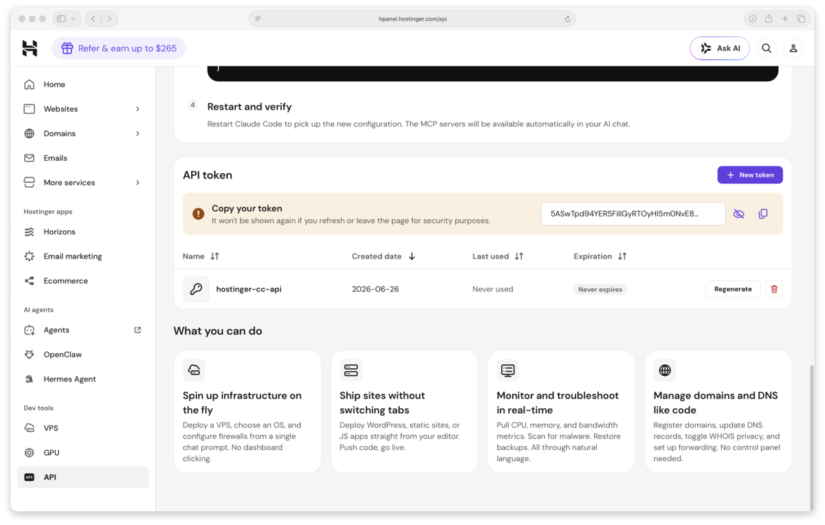Click Safari share icon
825x525 pixels.
769,19
